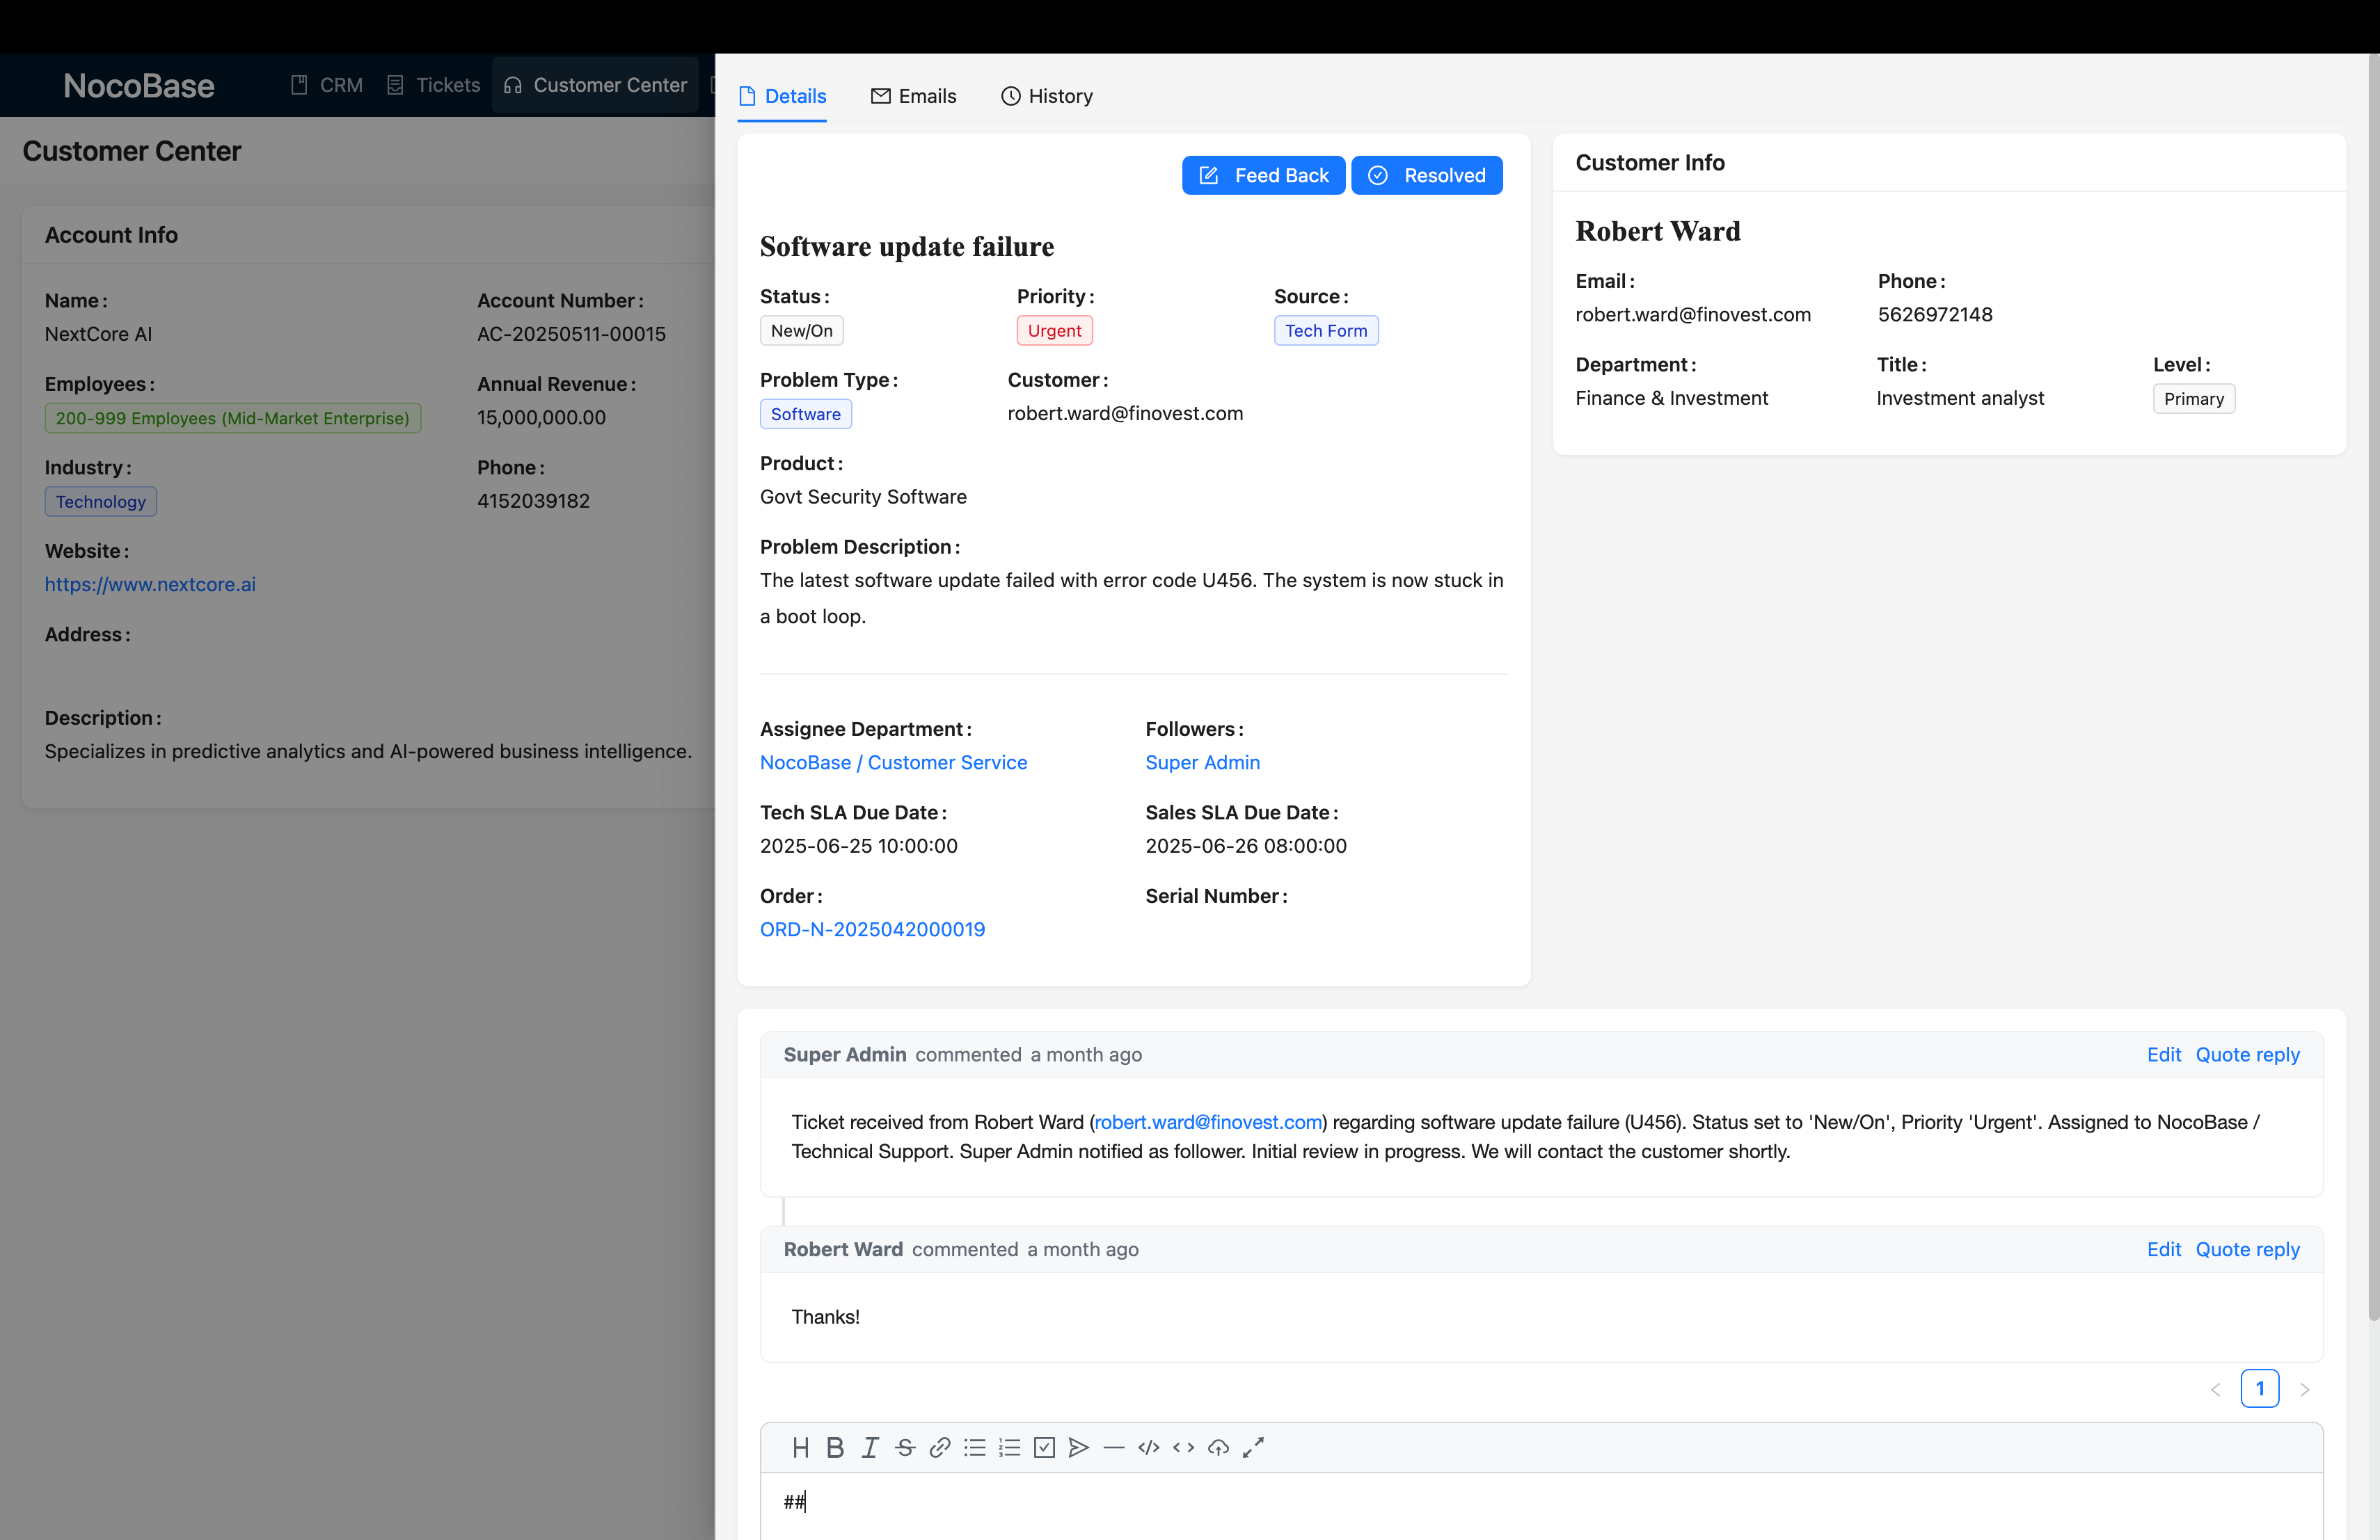The width and height of the screenshot is (2380, 1540).
Task: Insert a hyperlink in the comment
Action: (939, 1447)
